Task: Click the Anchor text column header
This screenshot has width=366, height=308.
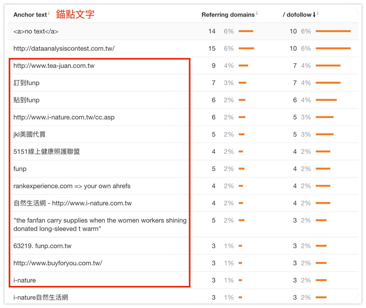Action: (x=30, y=15)
